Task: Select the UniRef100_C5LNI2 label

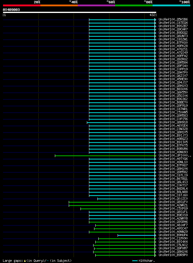Action: pos(173,245)
